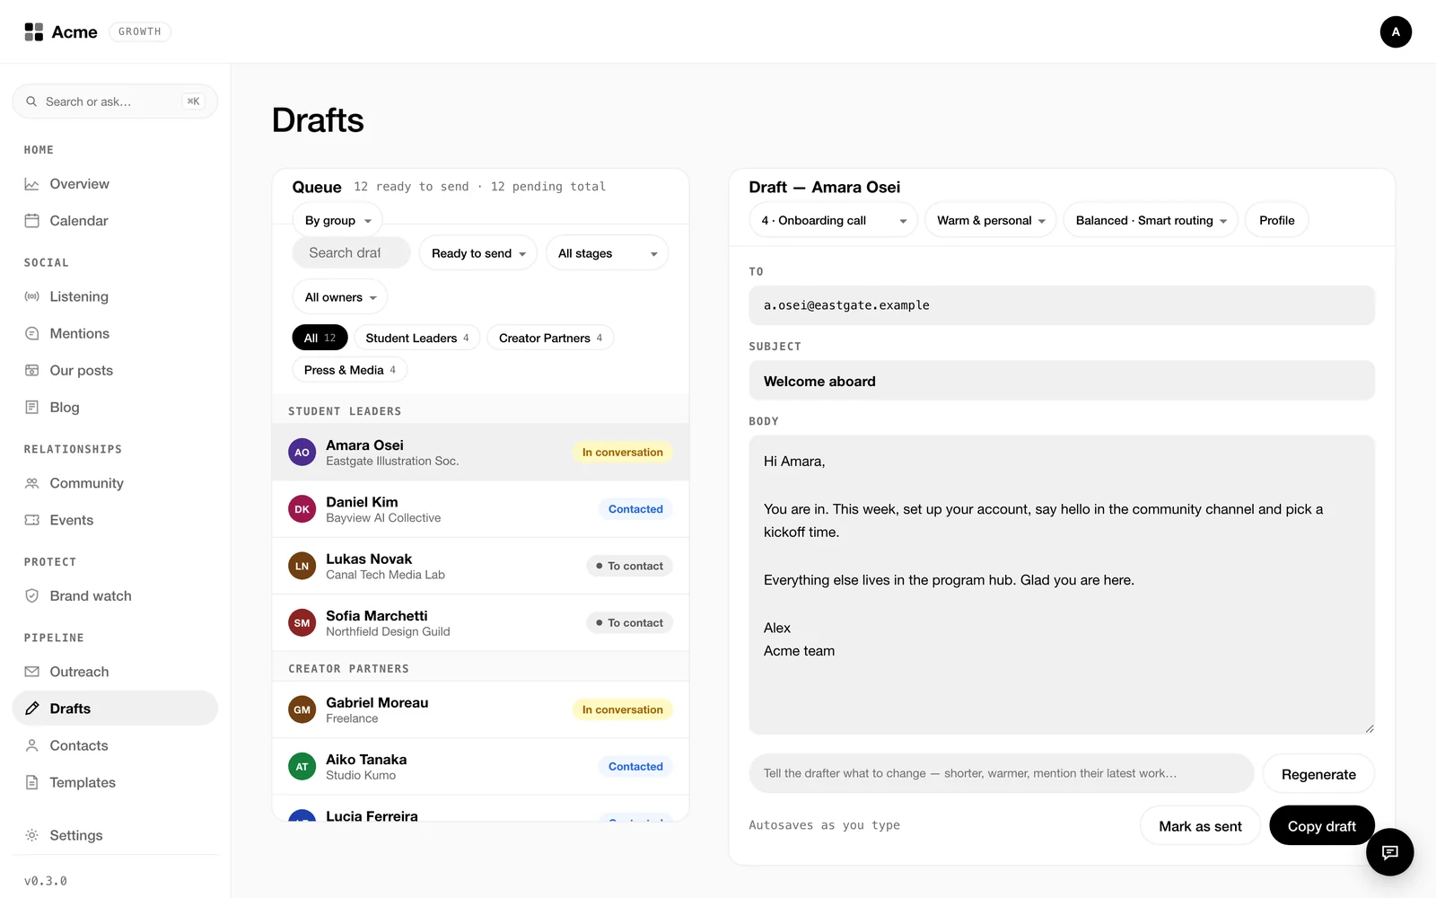Click the Community people icon
The width and height of the screenshot is (1436, 898).
tap(32, 483)
